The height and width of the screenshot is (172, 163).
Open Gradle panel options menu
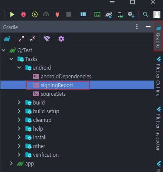[137, 27]
